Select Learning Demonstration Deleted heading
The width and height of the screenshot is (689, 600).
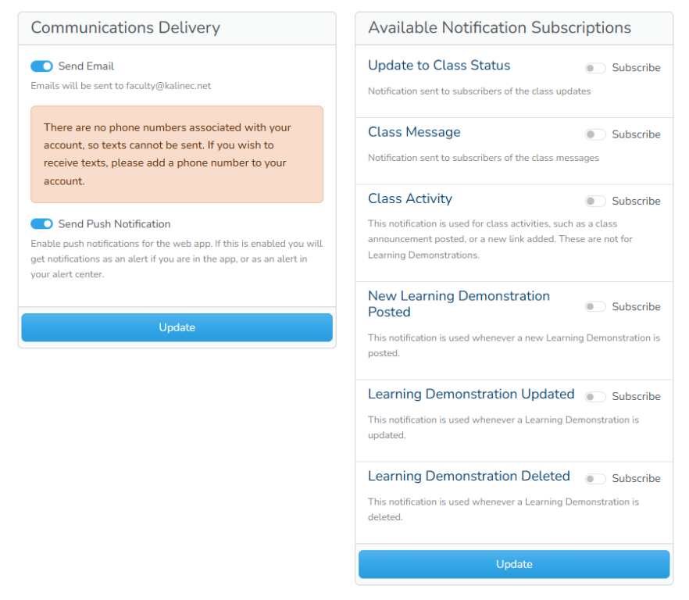coord(469,476)
